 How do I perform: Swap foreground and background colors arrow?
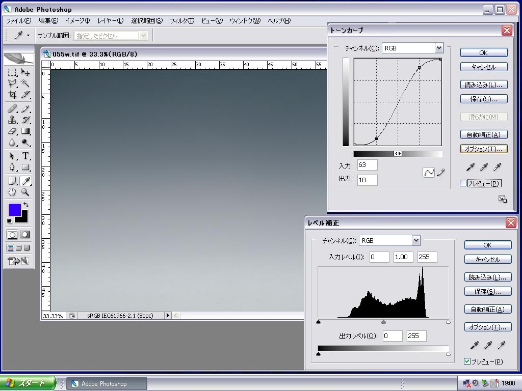point(26,205)
